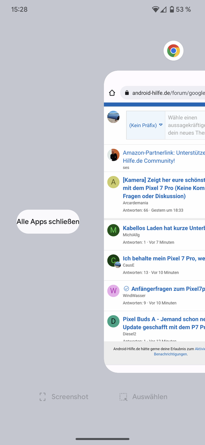205x445 pixels.
Task: Tap the Screenshot button
Action: (64, 397)
